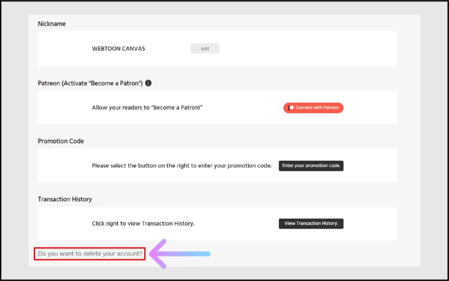Image resolution: width=449 pixels, height=281 pixels.
Task: Click 'Allow your readers to "Become a Patron!"' text
Action: pos(147,108)
